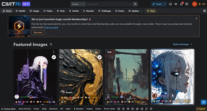Viewport: 207px width, 111px height.
Task: Open the notifications bell
Action: tap(181, 4)
